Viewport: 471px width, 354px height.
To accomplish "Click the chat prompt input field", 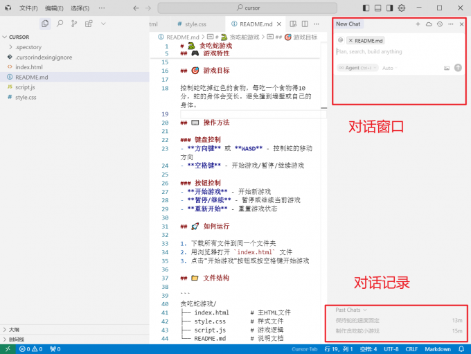I will click(398, 52).
